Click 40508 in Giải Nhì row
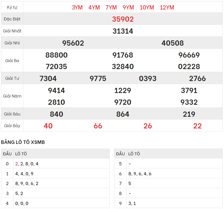Screen dimensions: 224x209 pos(173,43)
